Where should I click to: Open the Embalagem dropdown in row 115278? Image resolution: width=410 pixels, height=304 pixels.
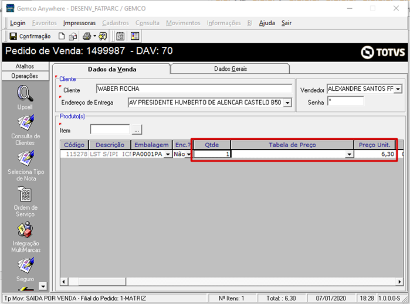click(x=168, y=155)
